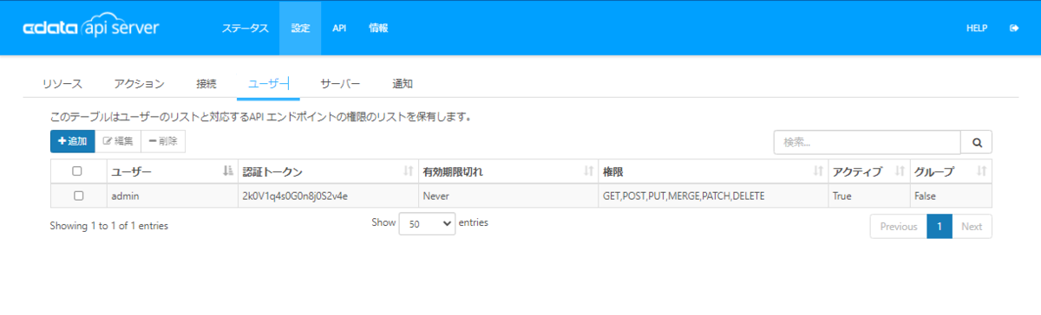Click the 追加 add button
This screenshot has width=1041, height=315.
click(72, 141)
